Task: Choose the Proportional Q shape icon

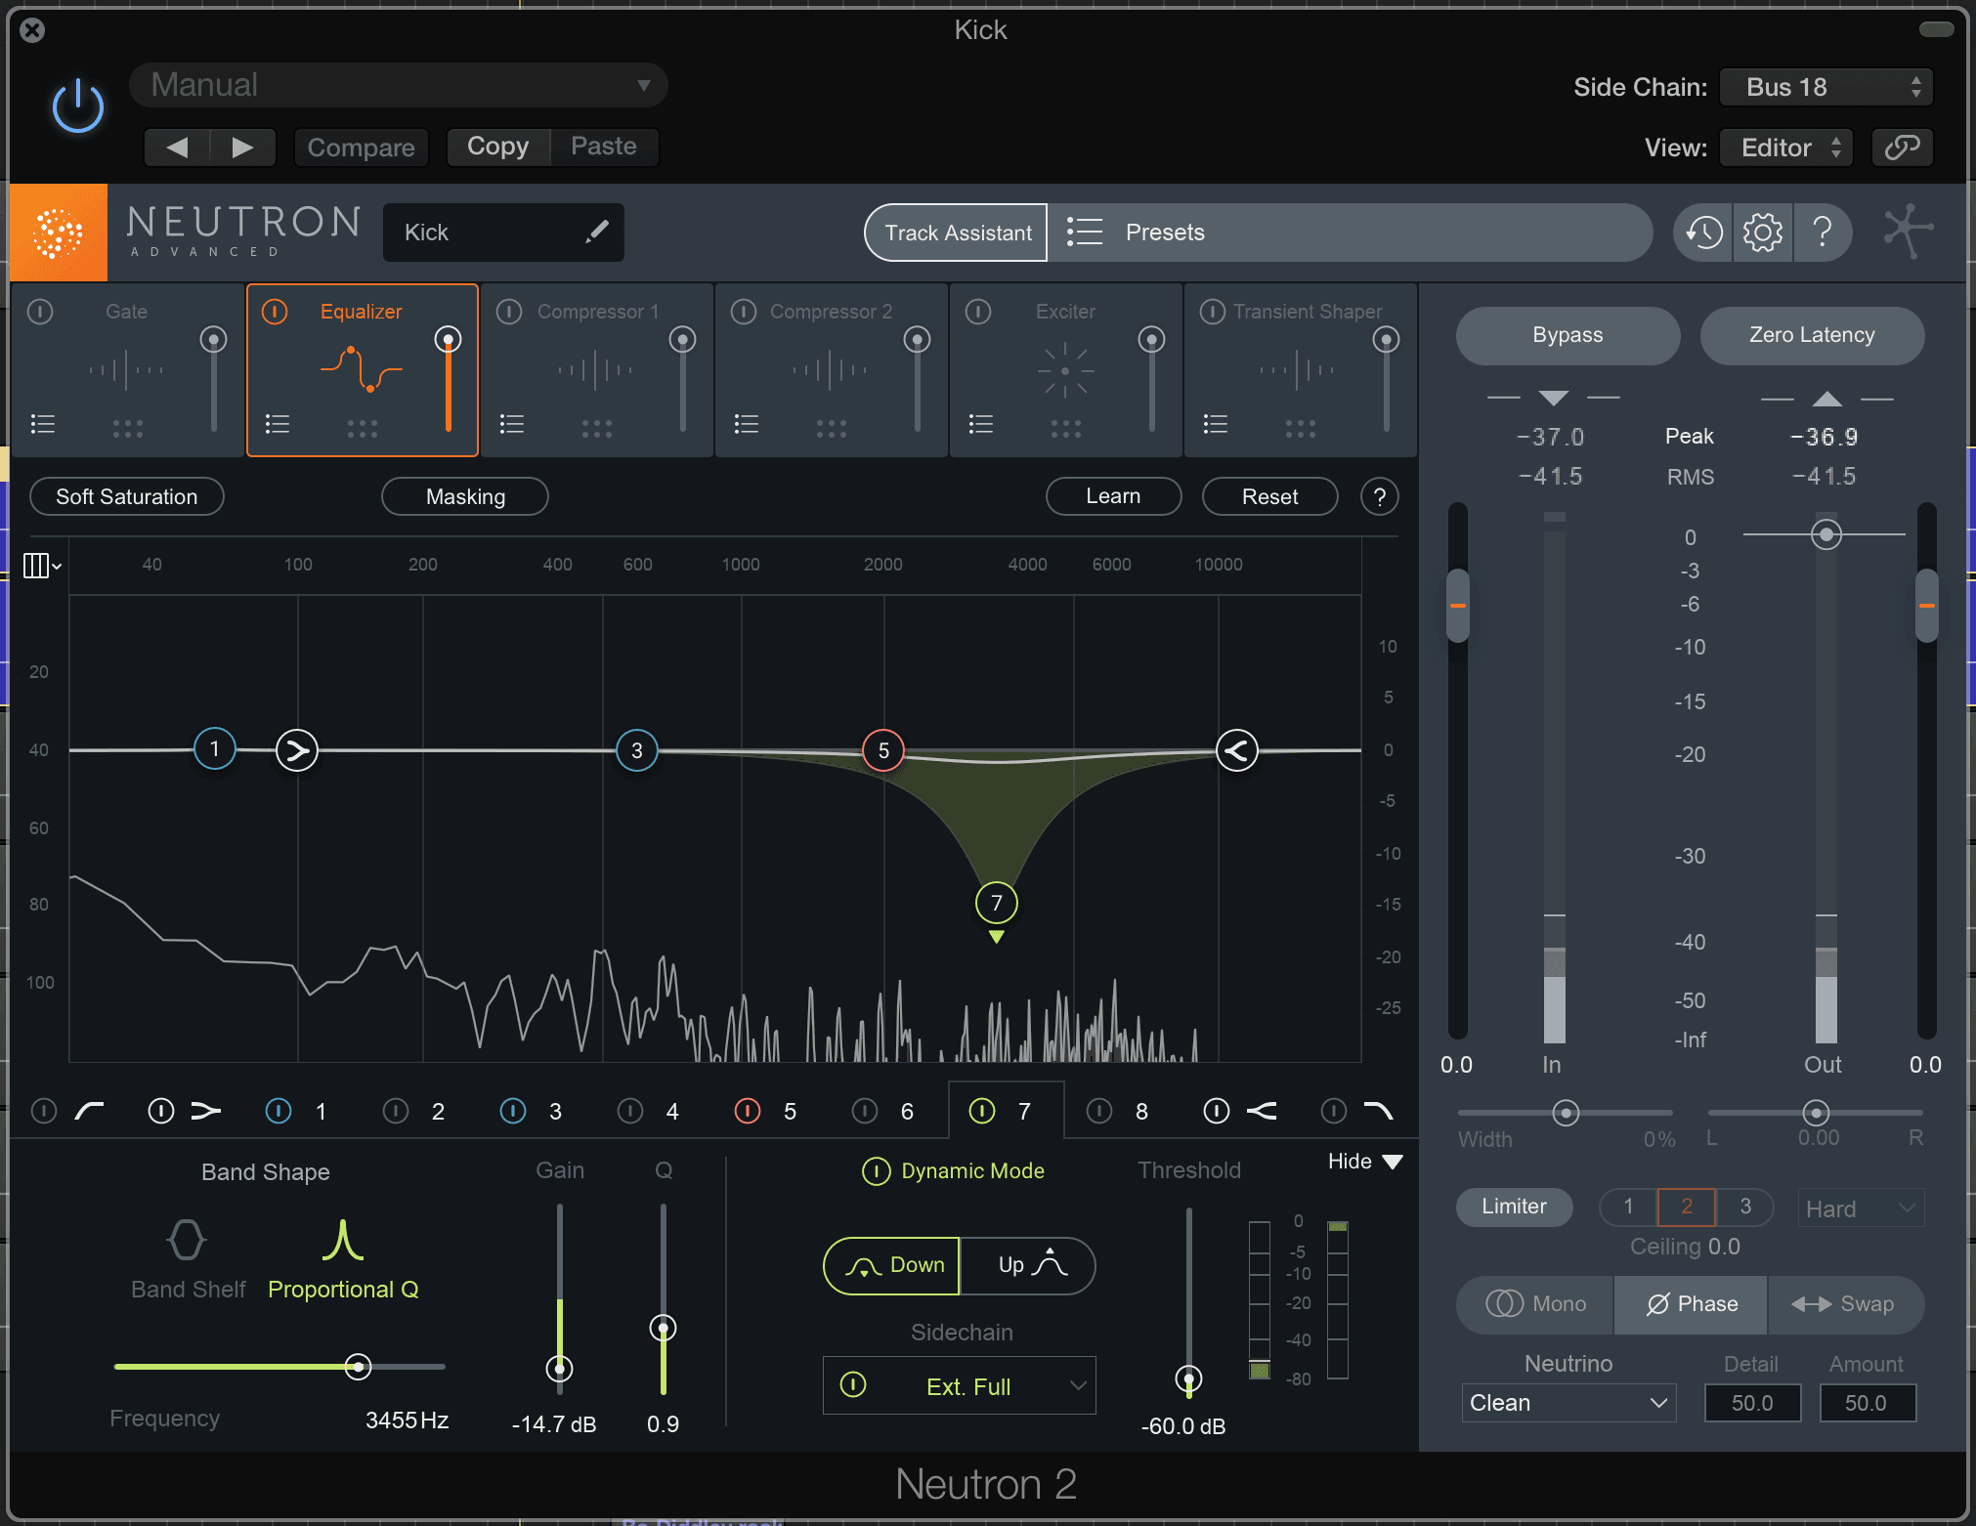Action: pos(343,1241)
